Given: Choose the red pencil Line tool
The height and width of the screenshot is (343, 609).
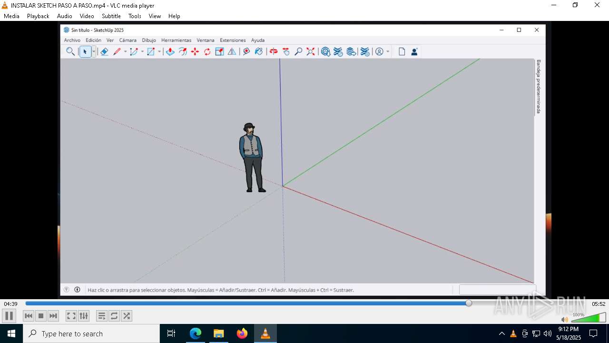Looking at the screenshot, I should pyautogui.click(x=117, y=51).
